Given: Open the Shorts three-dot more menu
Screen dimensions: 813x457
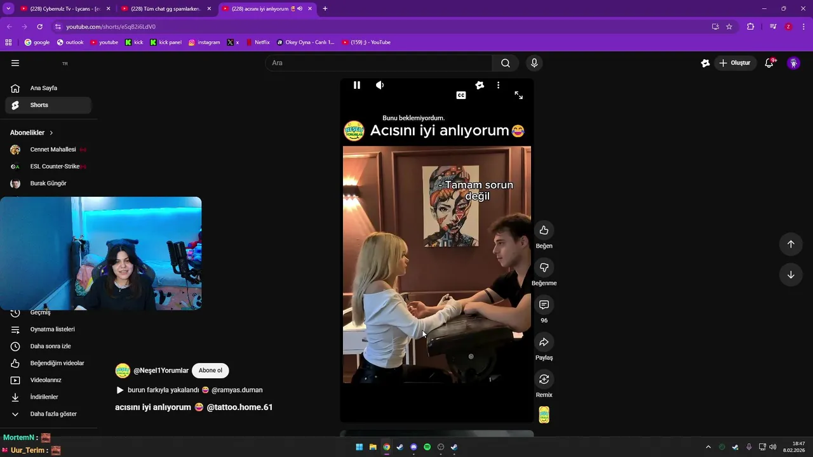Looking at the screenshot, I should tap(498, 85).
